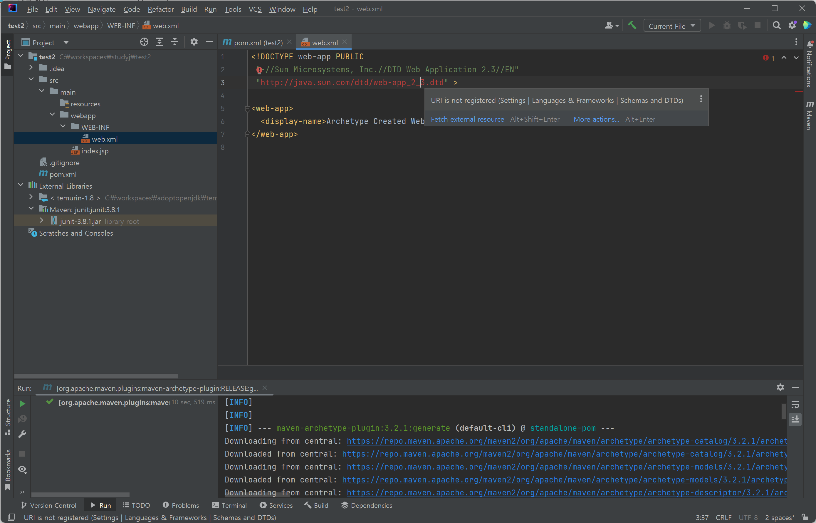This screenshot has width=816, height=523.
Task: Open the Current File run configuration dropdown
Action: pyautogui.click(x=672, y=26)
